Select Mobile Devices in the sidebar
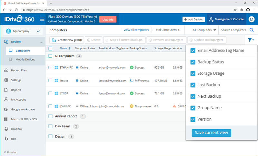This screenshot has height=156, width=258. point(25,60)
